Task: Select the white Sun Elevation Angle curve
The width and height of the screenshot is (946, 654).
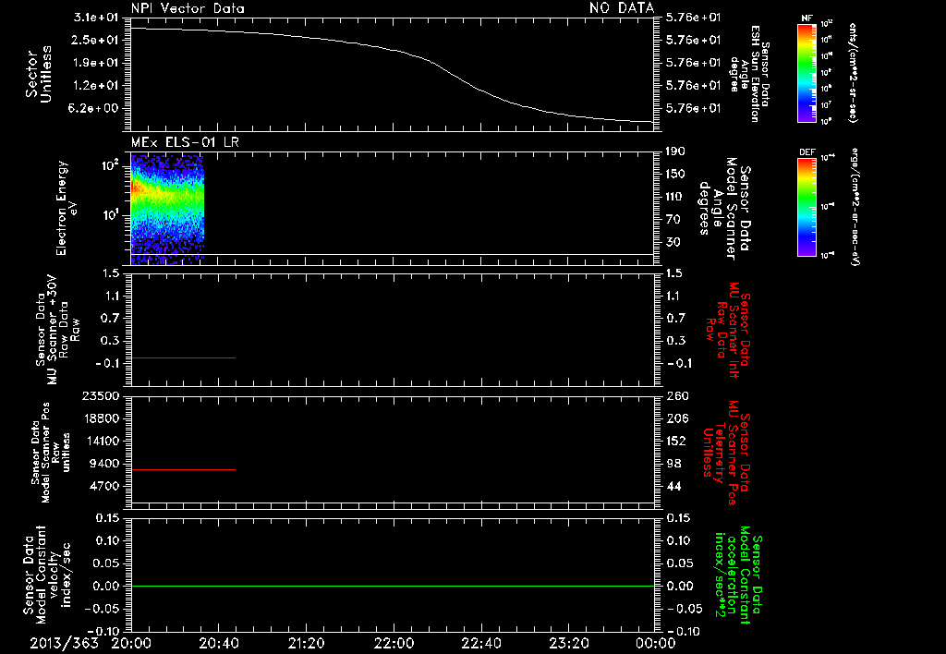Action: [x=392, y=75]
